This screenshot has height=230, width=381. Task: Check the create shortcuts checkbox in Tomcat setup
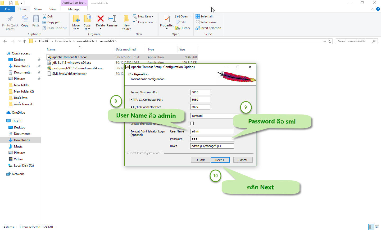coord(192,123)
